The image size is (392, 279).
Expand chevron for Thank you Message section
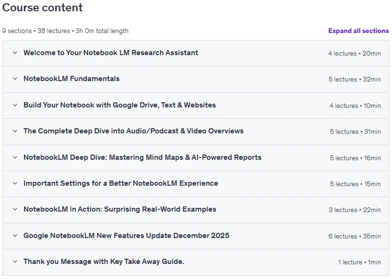tap(15, 262)
